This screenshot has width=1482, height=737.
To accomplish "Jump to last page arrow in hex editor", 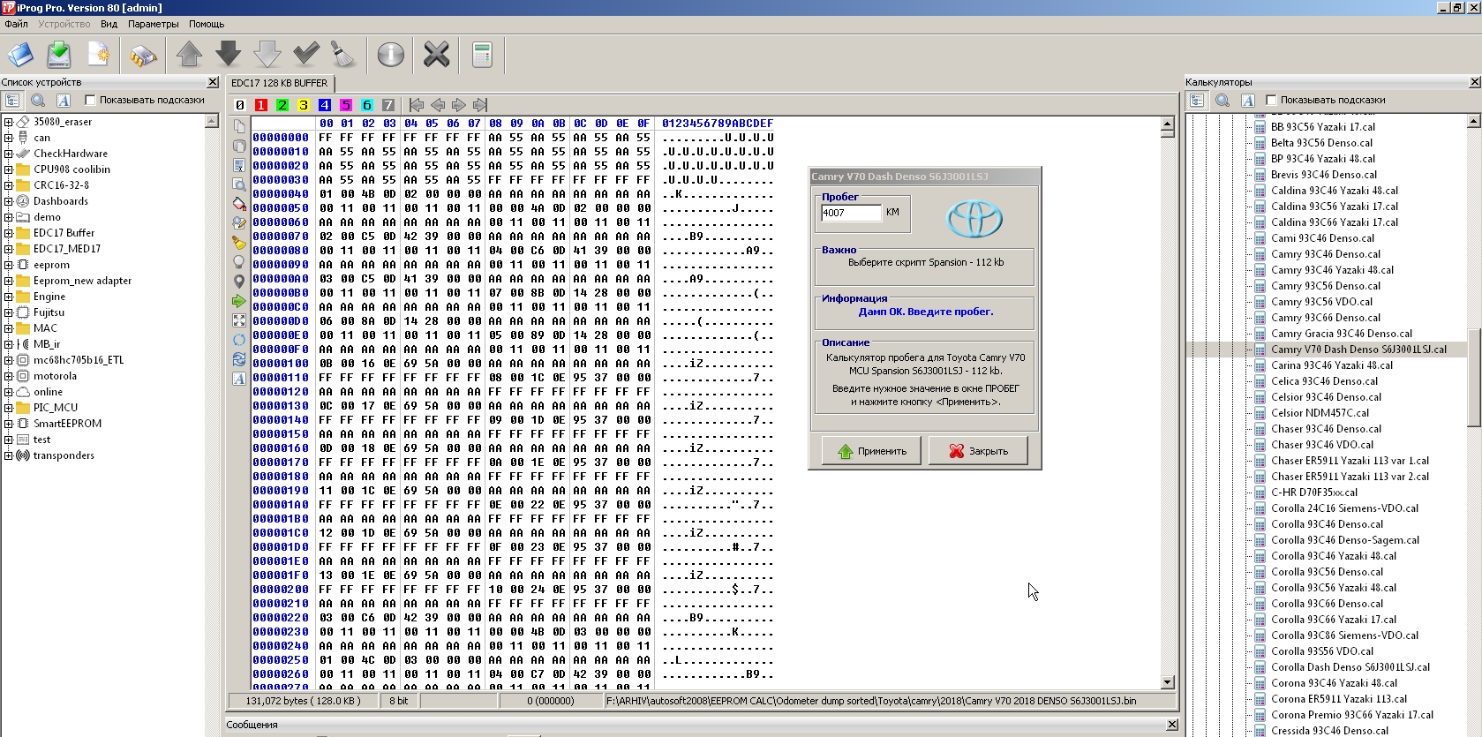I will (x=480, y=105).
